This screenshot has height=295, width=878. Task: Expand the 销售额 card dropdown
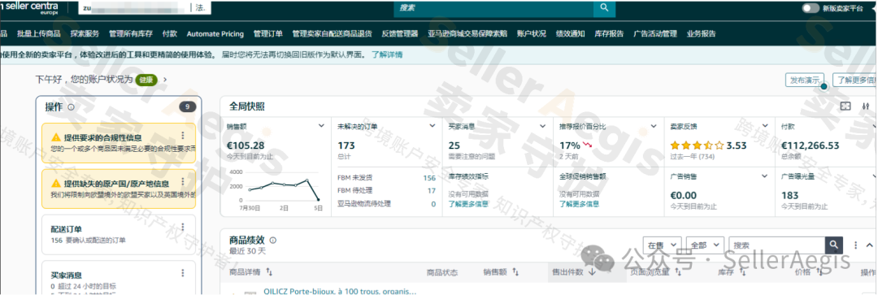tap(321, 126)
